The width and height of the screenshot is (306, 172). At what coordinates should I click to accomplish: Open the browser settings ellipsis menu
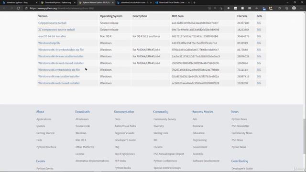tap(301, 8)
